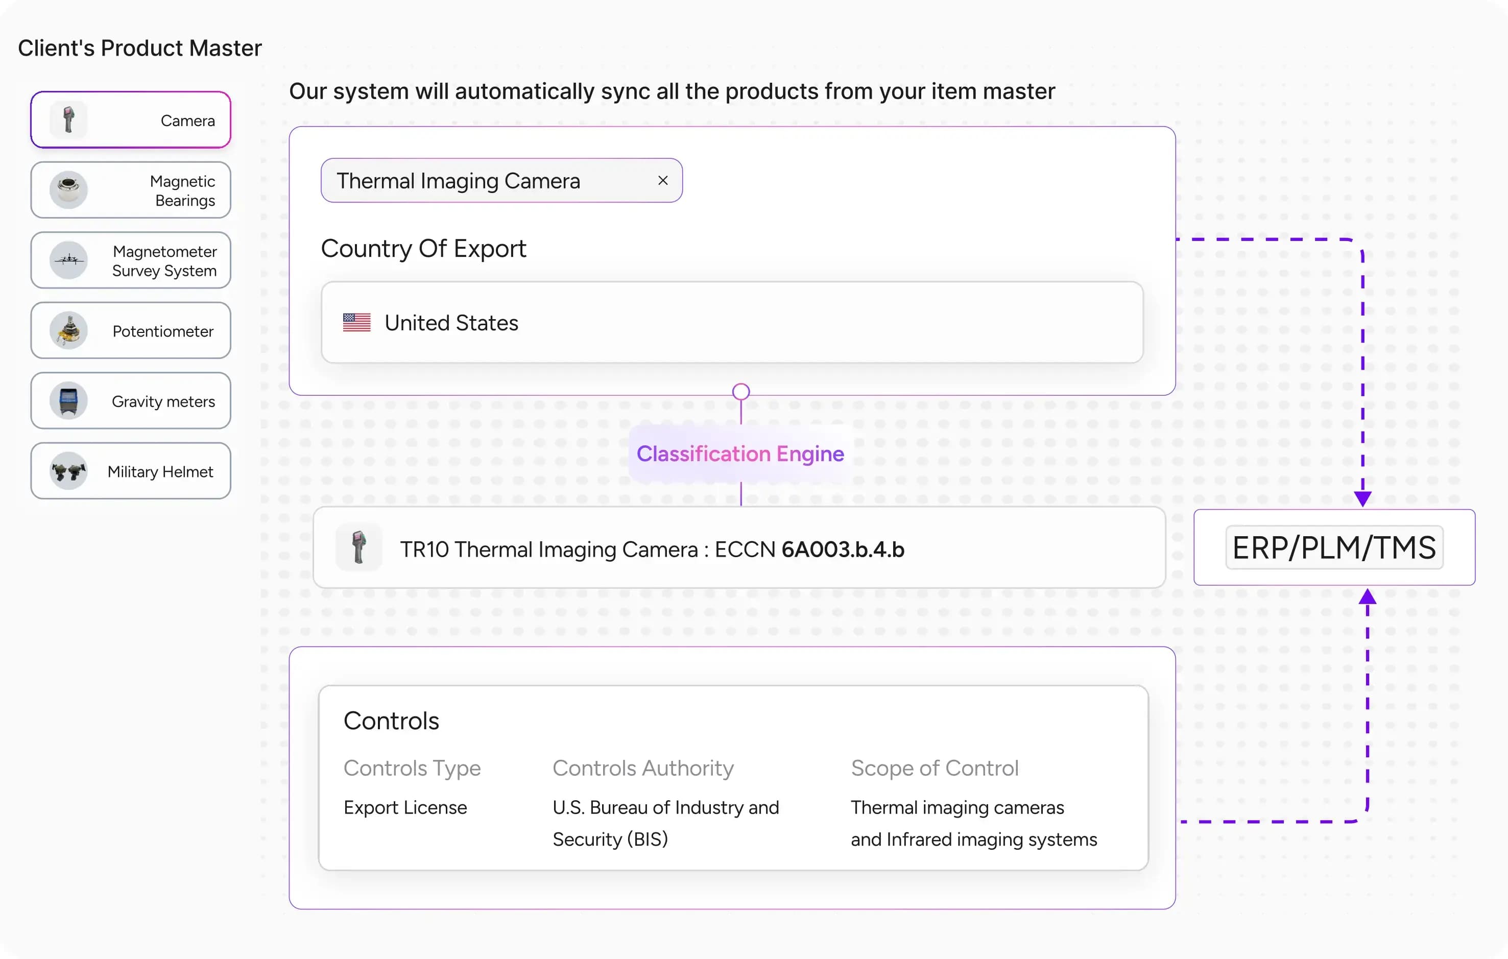Click the Gravity meters product icon
The height and width of the screenshot is (959, 1508).
pos(68,400)
